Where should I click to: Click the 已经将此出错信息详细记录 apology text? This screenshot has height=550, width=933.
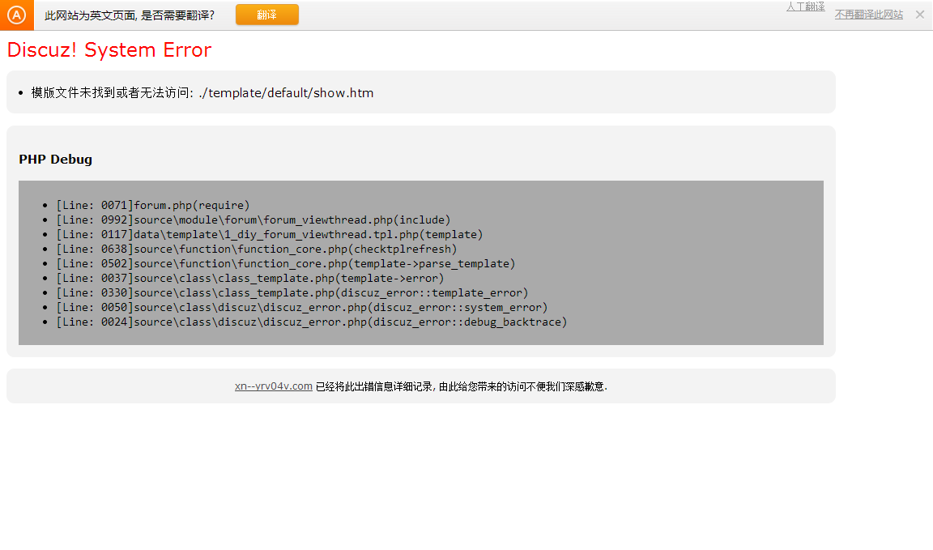coord(462,386)
